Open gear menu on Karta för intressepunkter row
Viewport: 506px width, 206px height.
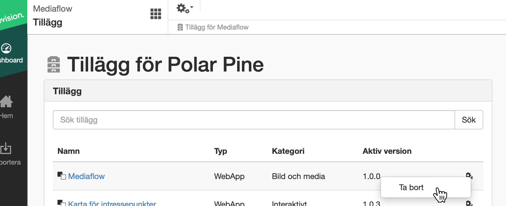click(469, 203)
